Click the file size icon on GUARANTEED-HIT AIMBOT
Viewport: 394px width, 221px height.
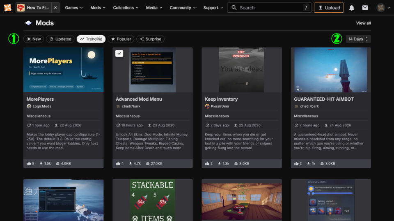322,164
